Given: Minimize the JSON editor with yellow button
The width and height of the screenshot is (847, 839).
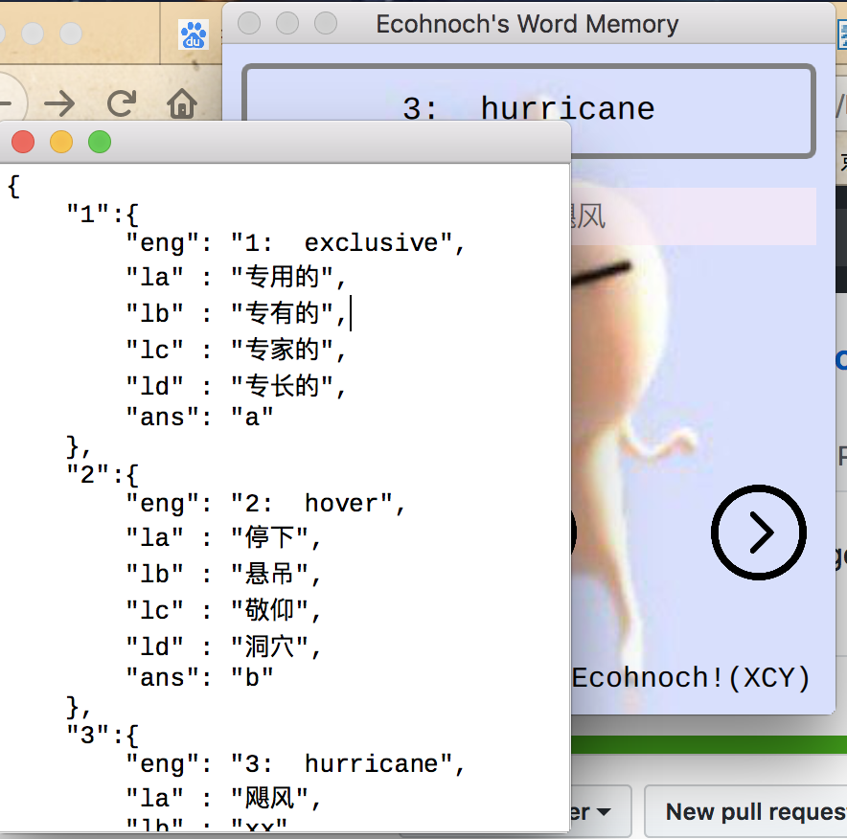Looking at the screenshot, I should (61, 143).
